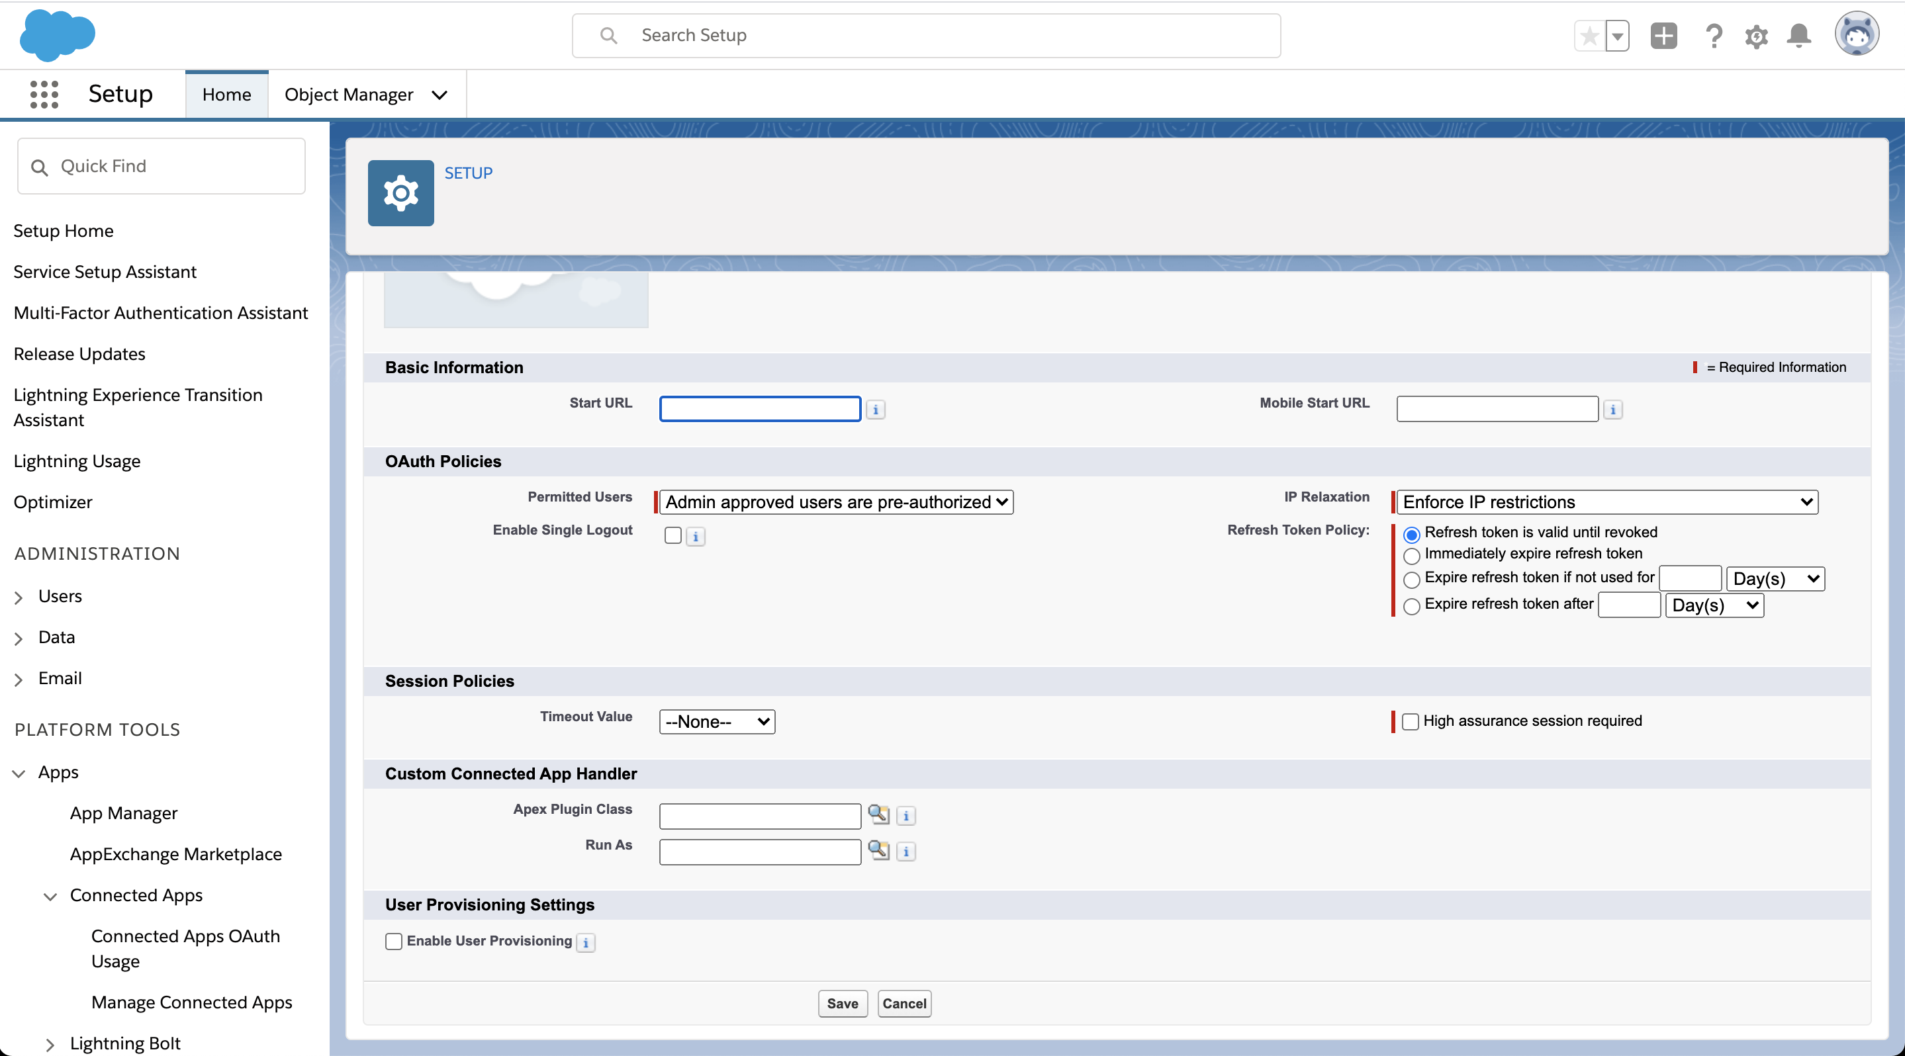The image size is (1905, 1056).
Task: Open the App Launcher dots grid
Action: click(44, 95)
